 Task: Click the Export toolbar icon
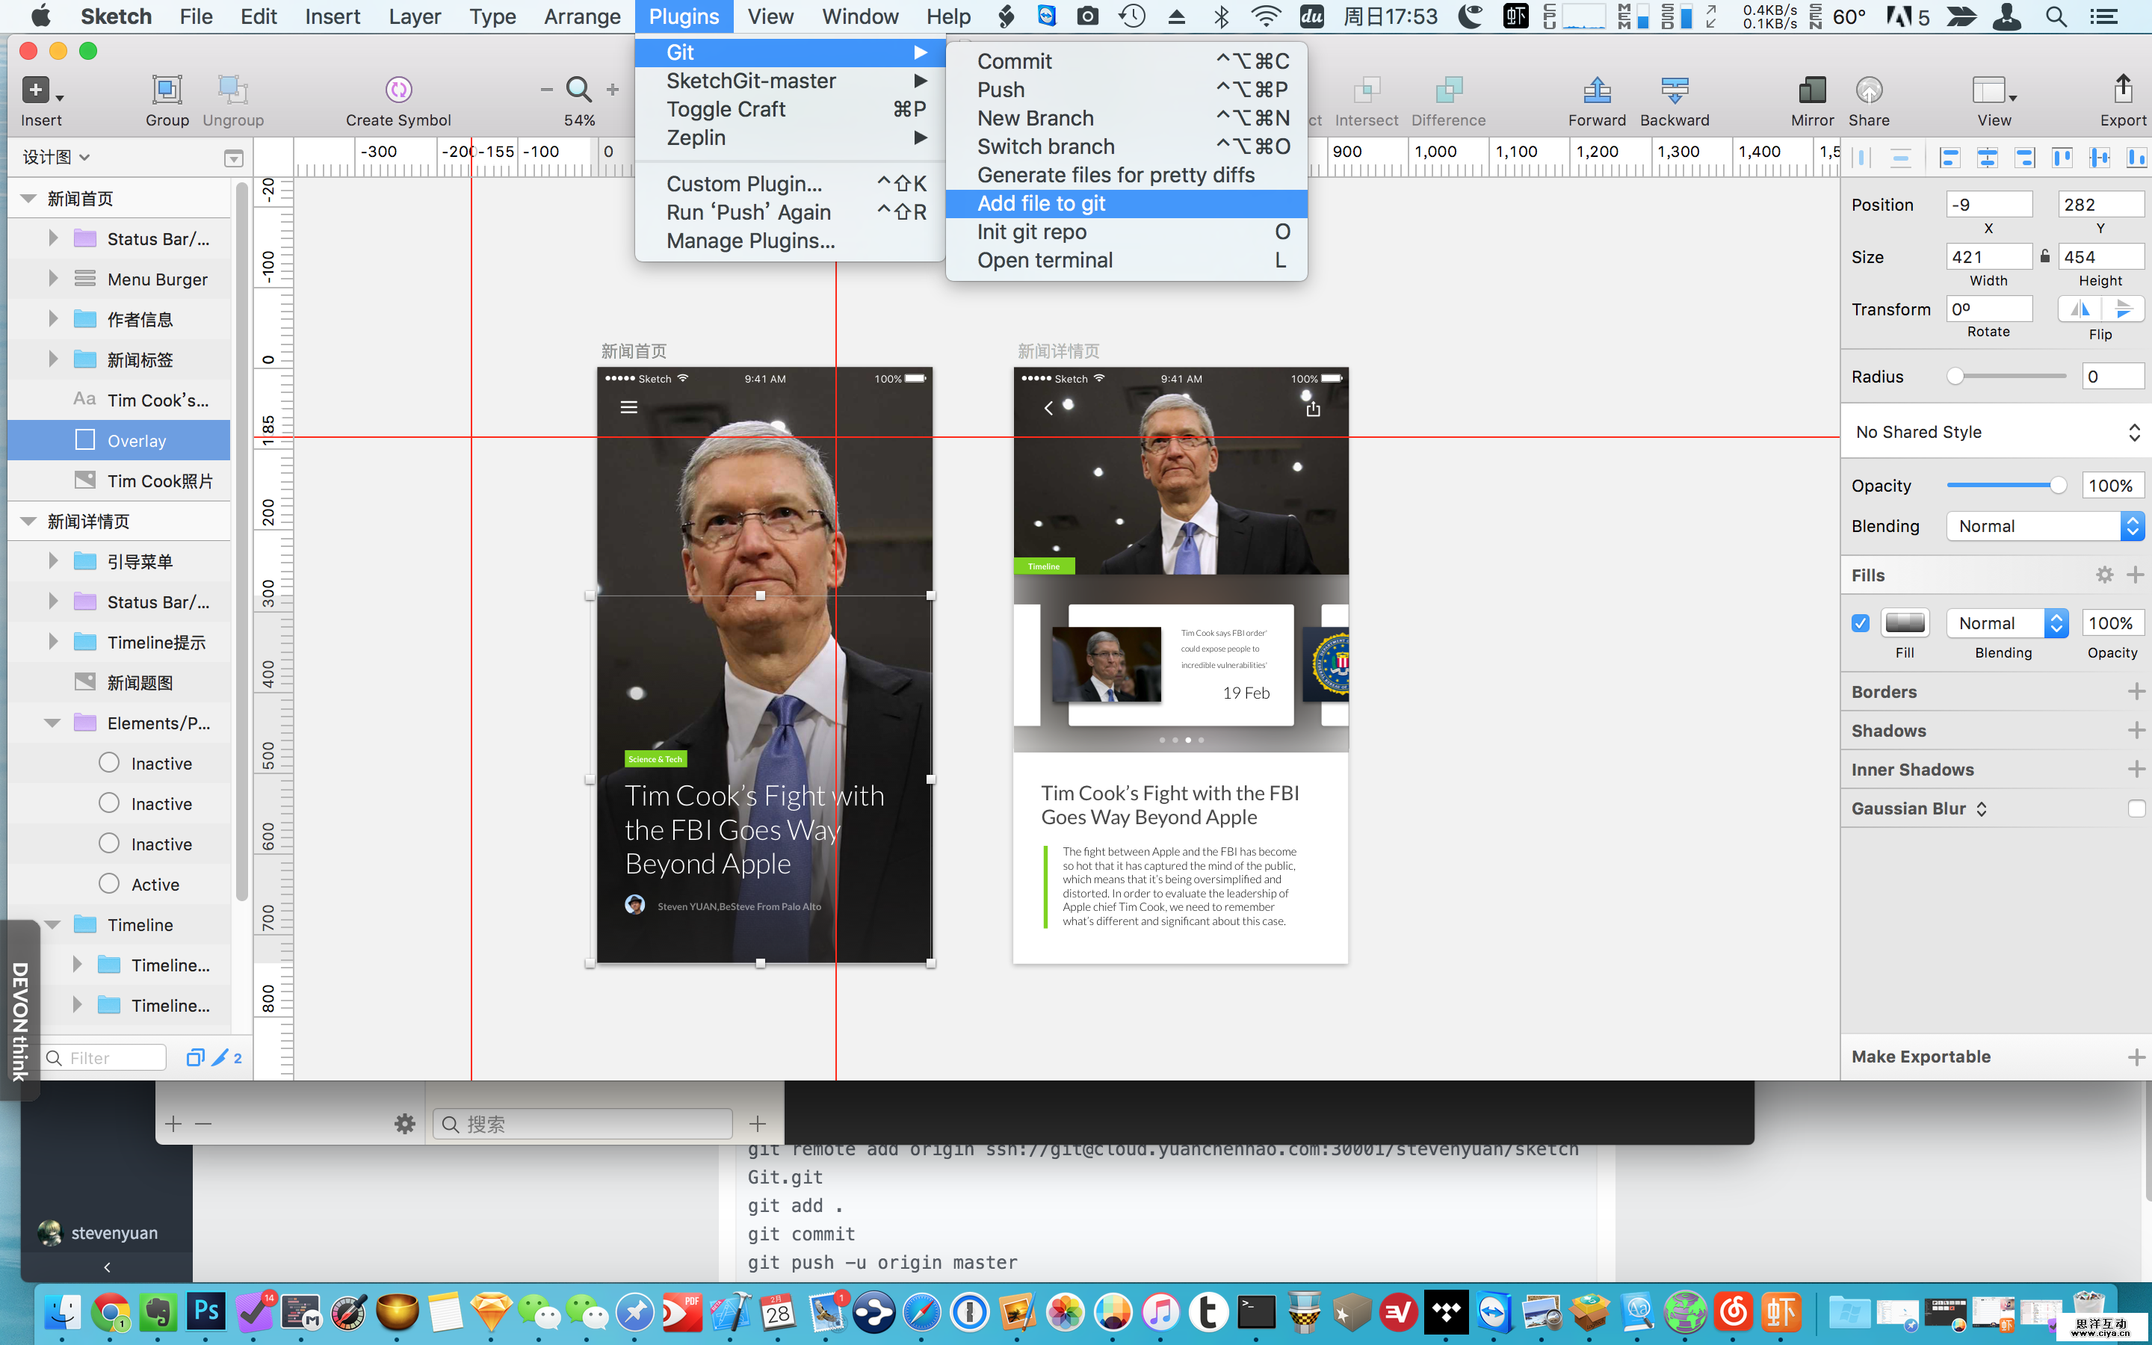[x=2123, y=90]
